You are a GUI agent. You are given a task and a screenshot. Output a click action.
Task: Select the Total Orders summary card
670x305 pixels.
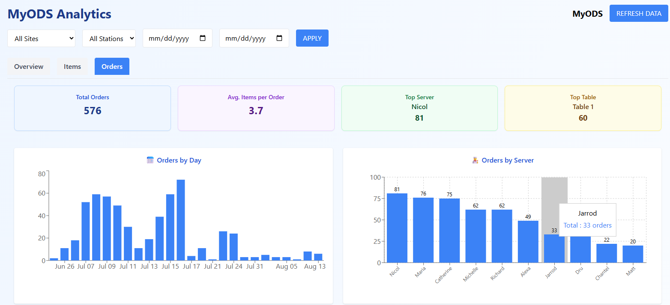click(x=93, y=108)
